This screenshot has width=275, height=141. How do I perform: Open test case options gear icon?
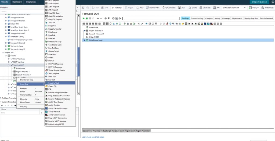tap(113, 19)
